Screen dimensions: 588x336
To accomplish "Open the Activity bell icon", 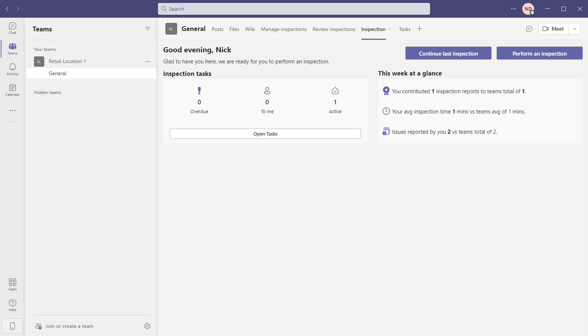I will tap(13, 69).
